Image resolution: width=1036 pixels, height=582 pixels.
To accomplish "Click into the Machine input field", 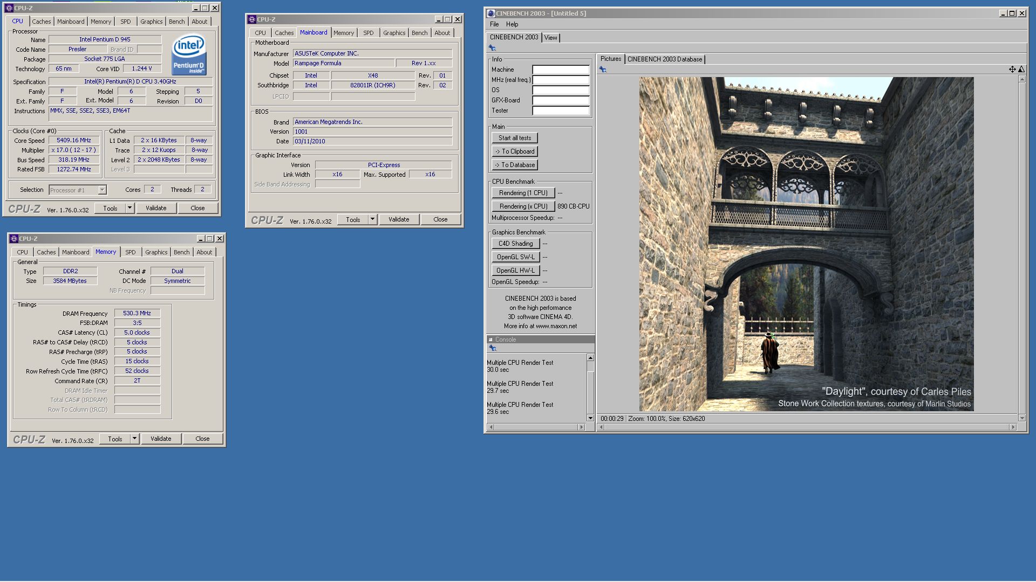I will [561, 70].
